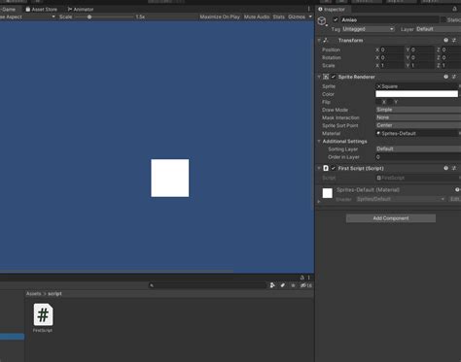Open Sprite Sort Point dropdown set to Center
Image resolution: width=461 pixels, height=362 pixels.
(x=418, y=125)
